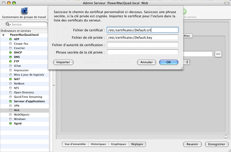Select QuickTime Streaming service
The height and width of the screenshot is (152, 231).
tap(25, 97)
